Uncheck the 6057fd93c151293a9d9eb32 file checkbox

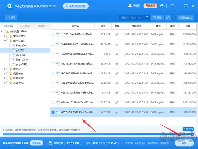tap(53, 112)
